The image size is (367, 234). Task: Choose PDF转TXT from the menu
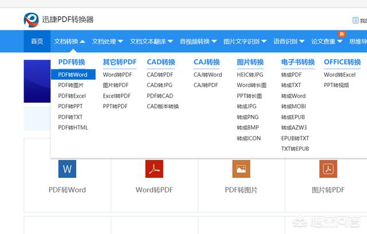click(x=70, y=117)
